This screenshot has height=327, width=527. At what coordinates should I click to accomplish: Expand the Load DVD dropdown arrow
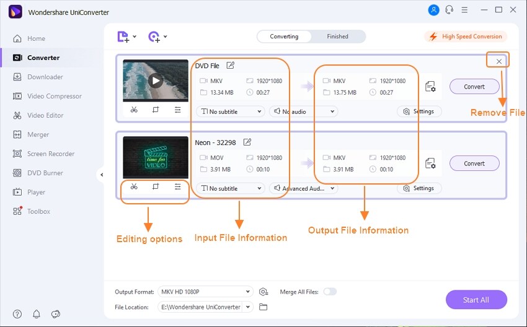166,37
